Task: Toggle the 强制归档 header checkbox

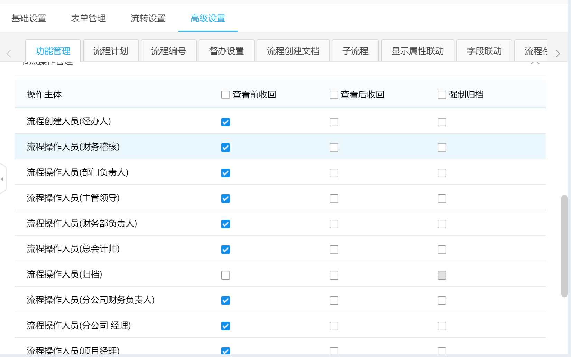Action: pos(442,95)
